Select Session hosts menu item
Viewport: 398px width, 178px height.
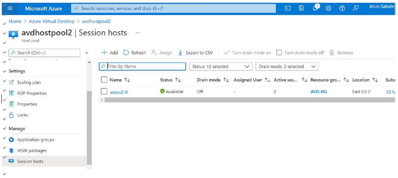click(30, 161)
